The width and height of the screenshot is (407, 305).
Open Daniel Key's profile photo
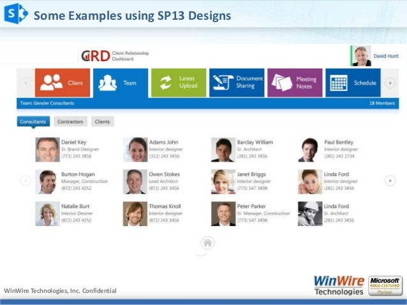(47, 150)
